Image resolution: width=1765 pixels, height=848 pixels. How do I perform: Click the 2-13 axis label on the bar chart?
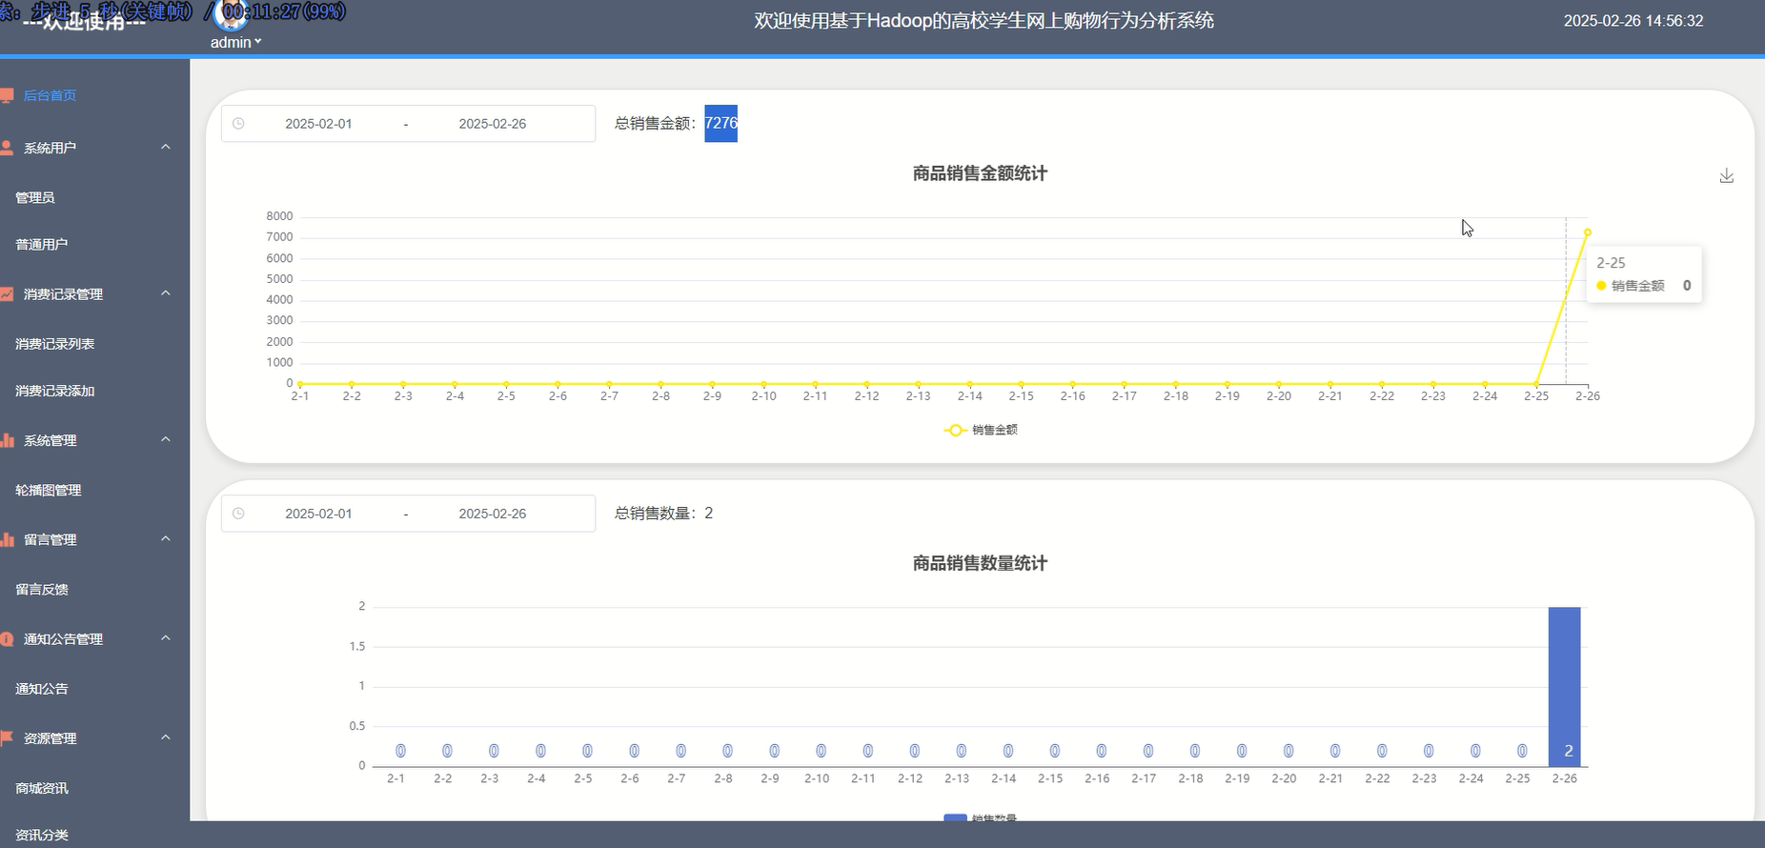(x=957, y=778)
